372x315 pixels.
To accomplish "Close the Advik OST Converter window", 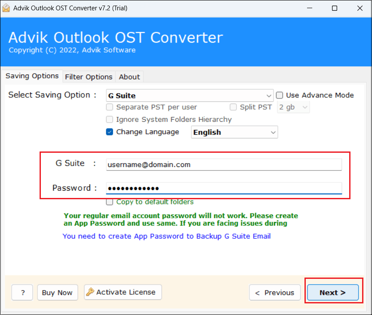I will [359, 8].
